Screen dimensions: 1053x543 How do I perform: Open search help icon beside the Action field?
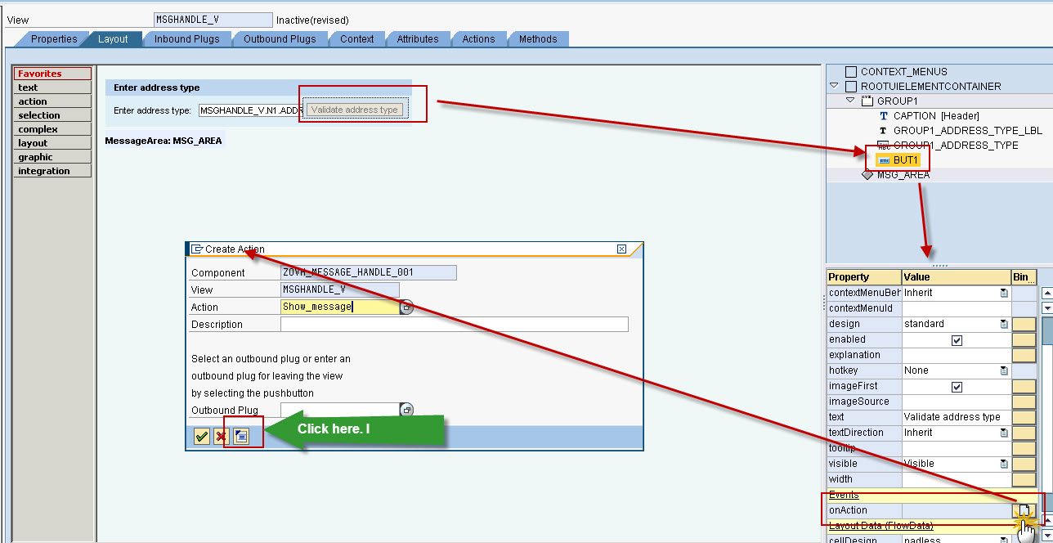tap(406, 306)
